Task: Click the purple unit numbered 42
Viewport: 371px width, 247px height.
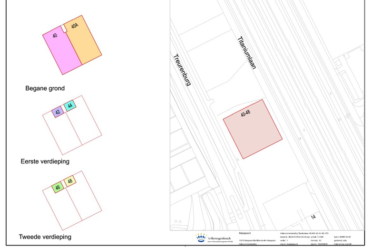Action: click(x=58, y=113)
